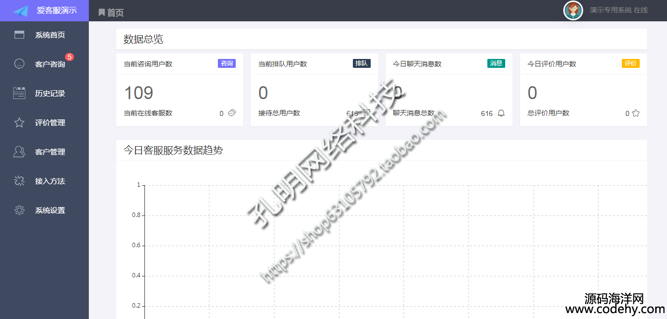Click the 今日评价用户数 label

pyautogui.click(x=552, y=64)
